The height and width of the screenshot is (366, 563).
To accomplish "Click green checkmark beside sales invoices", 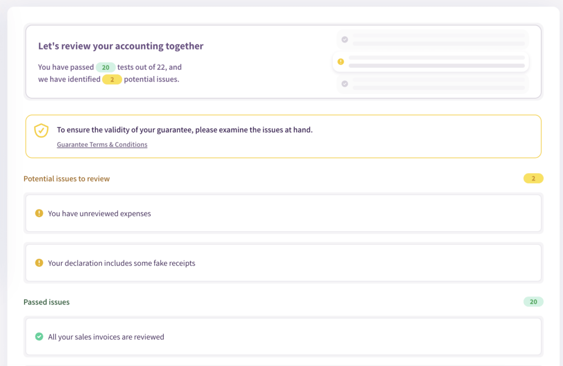I will coord(39,336).
